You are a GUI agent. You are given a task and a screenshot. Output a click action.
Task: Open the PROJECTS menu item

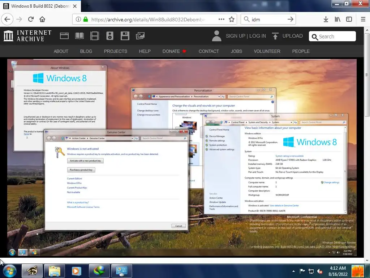coord(115,51)
